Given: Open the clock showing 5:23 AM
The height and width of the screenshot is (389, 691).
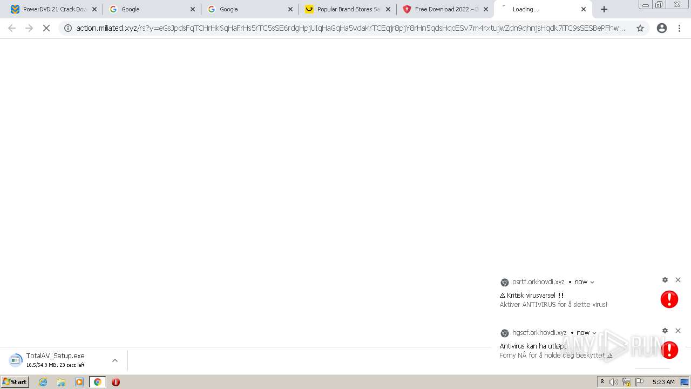Looking at the screenshot, I should 663,382.
